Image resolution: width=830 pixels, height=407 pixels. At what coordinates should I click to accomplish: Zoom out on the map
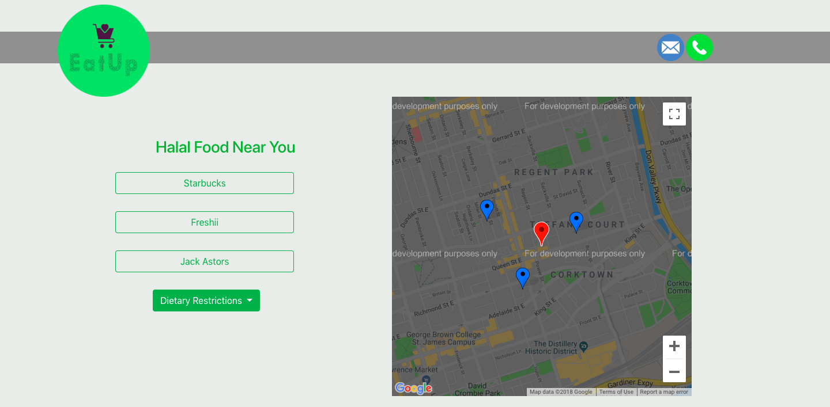click(674, 371)
